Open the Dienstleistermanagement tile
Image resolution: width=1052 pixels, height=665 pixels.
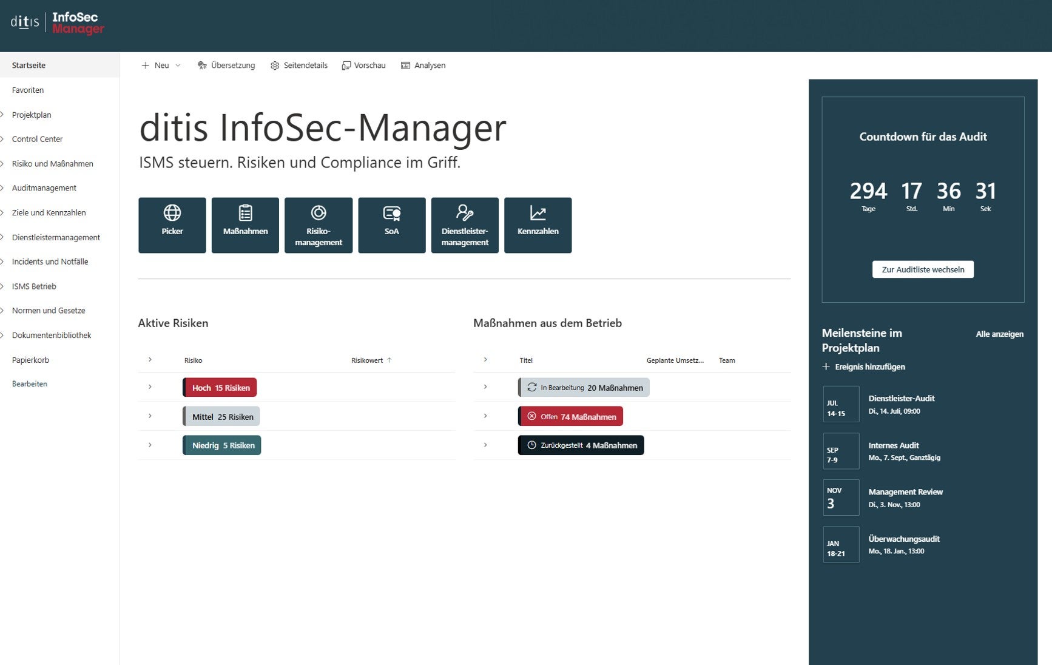pyautogui.click(x=465, y=225)
